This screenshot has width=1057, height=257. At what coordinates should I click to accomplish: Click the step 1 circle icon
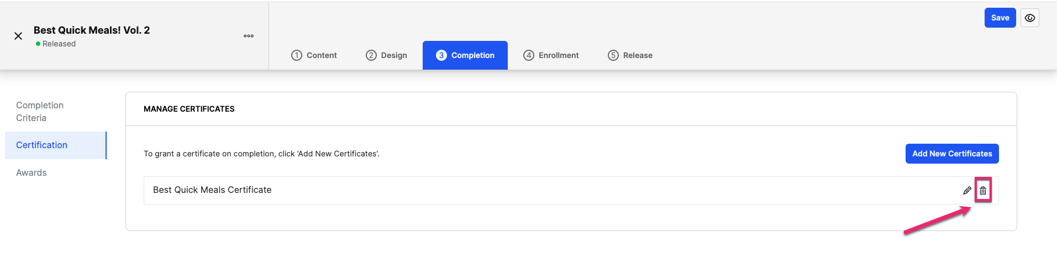pos(297,55)
